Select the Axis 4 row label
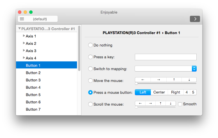218x138 pixels. pyautogui.click(x=31, y=58)
